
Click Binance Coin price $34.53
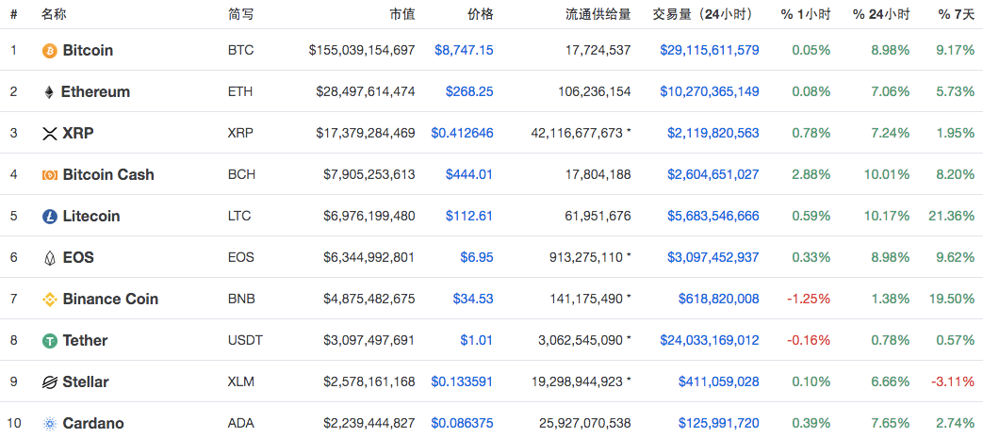[x=473, y=299]
